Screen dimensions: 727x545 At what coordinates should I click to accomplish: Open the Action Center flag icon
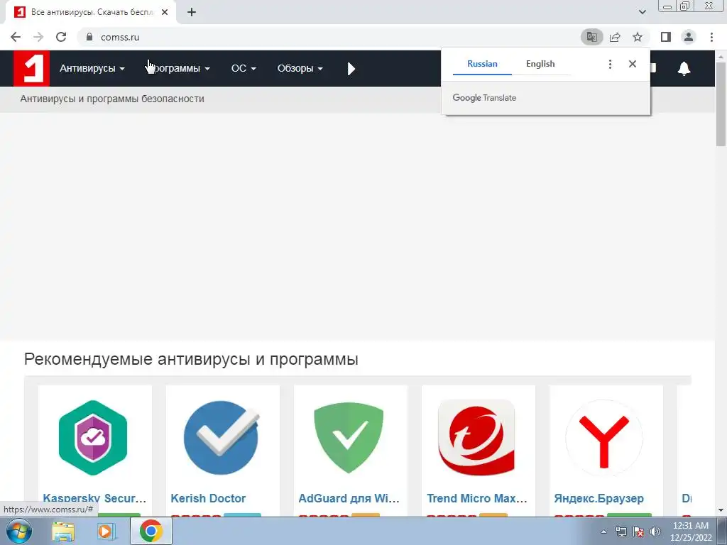coord(638,532)
